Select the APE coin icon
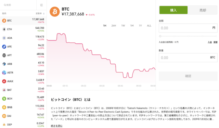The width and height of the screenshot is (219, 128). [x=4, y=47]
